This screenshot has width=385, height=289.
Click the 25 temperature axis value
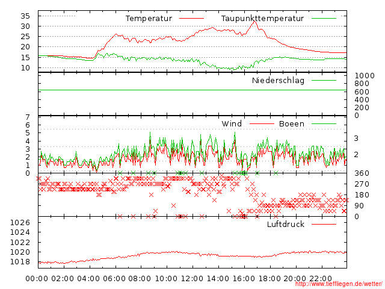click(x=25, y=37)
